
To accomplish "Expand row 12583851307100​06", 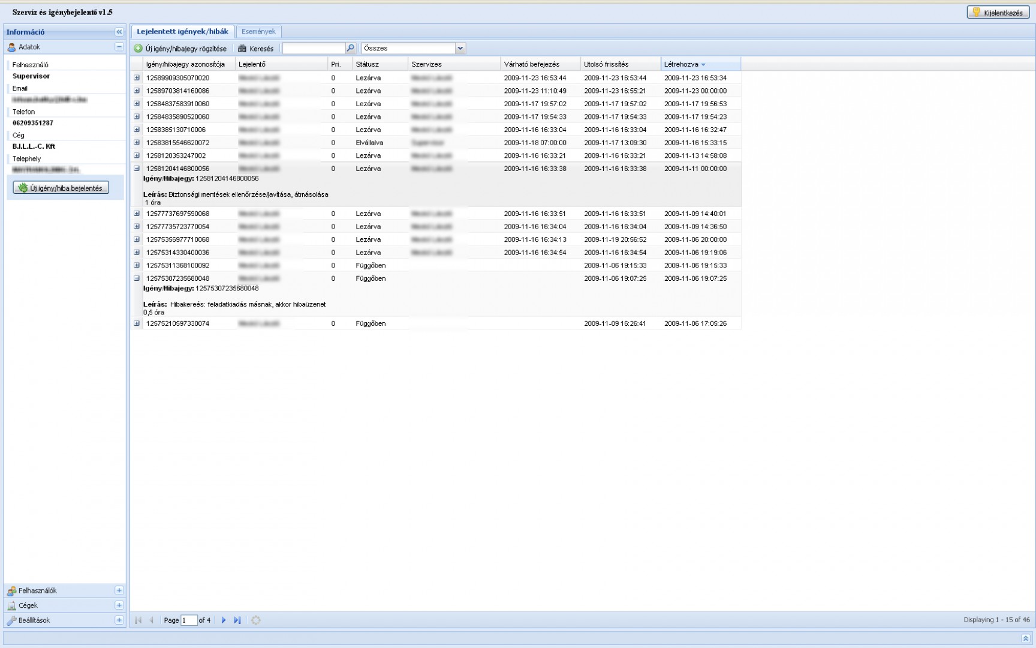I will click(137, 130).
